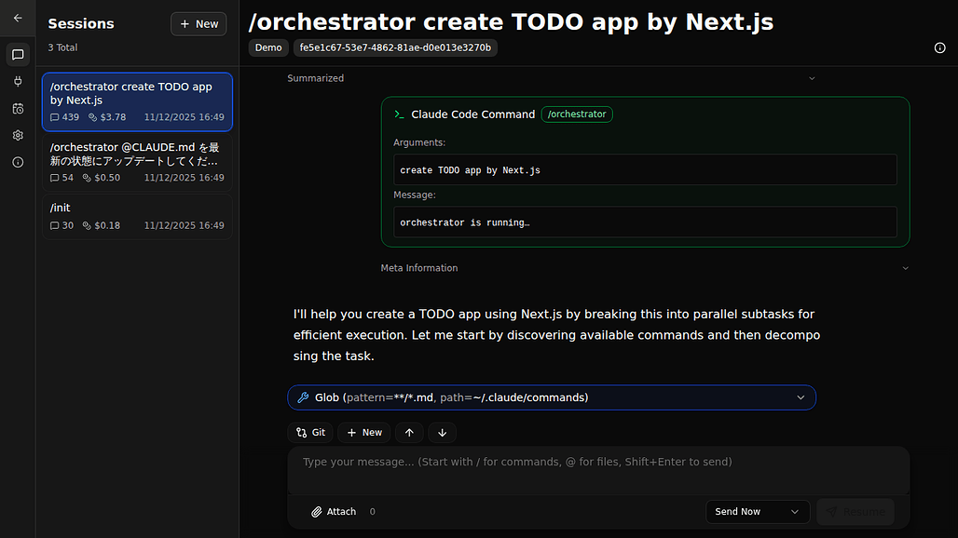Image resolution: width=958 pixels, height=538 pixels.
Task: Select the /orchestrator @CLAUDE.md session
Action: tap(137, 162)
